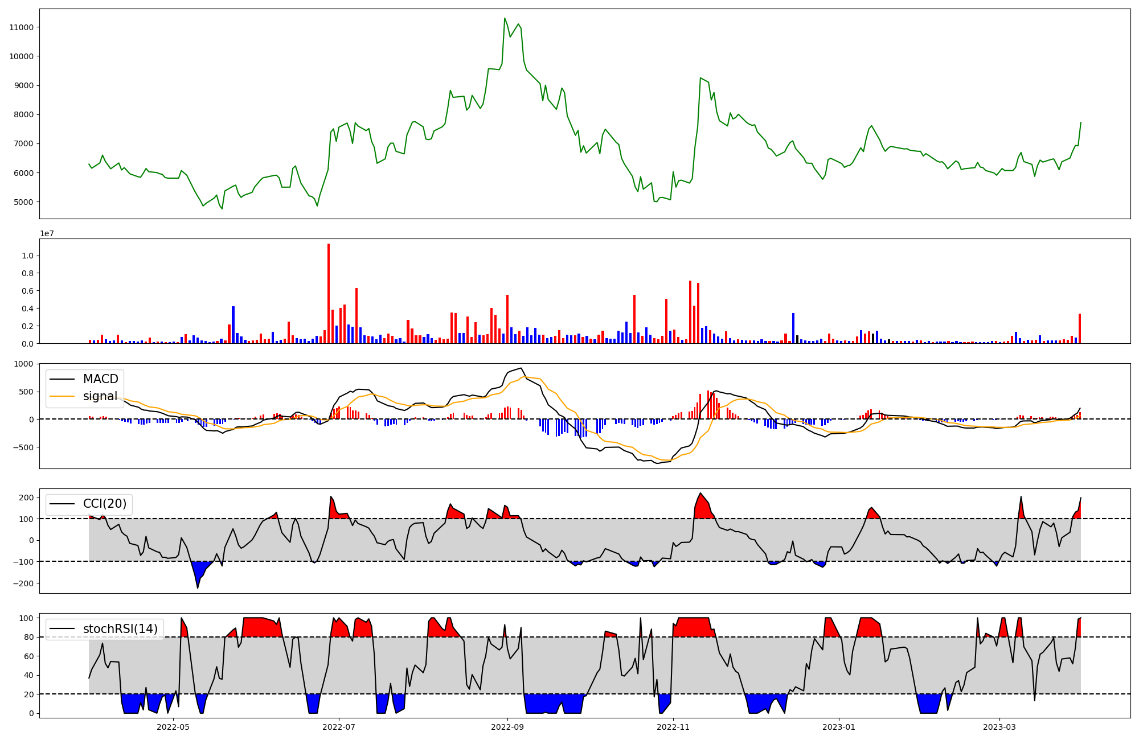Click the tallest blue volume bar
The height and width of the screenshot is (740, 1139).
233,324
